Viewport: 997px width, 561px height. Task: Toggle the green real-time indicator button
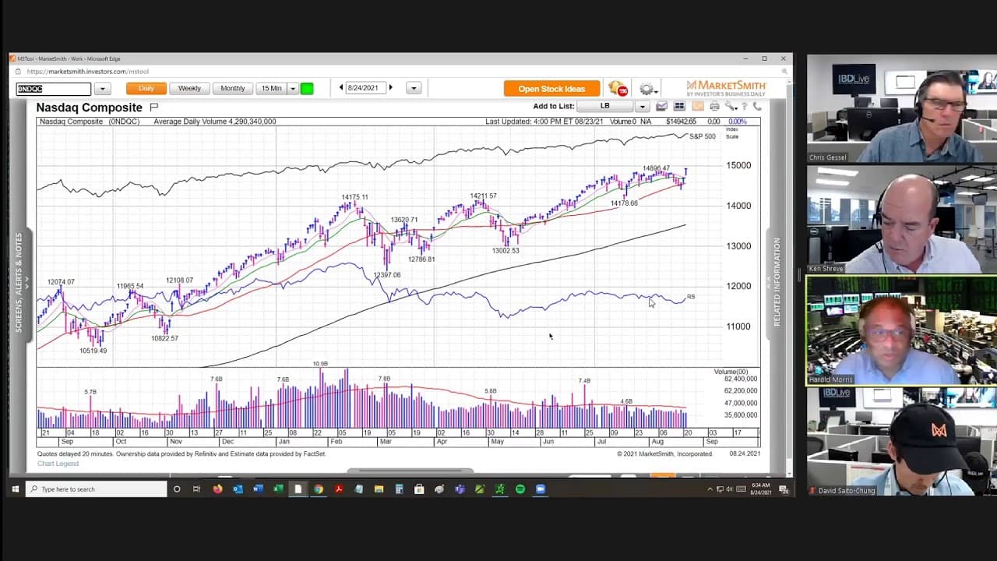(307, 88)
